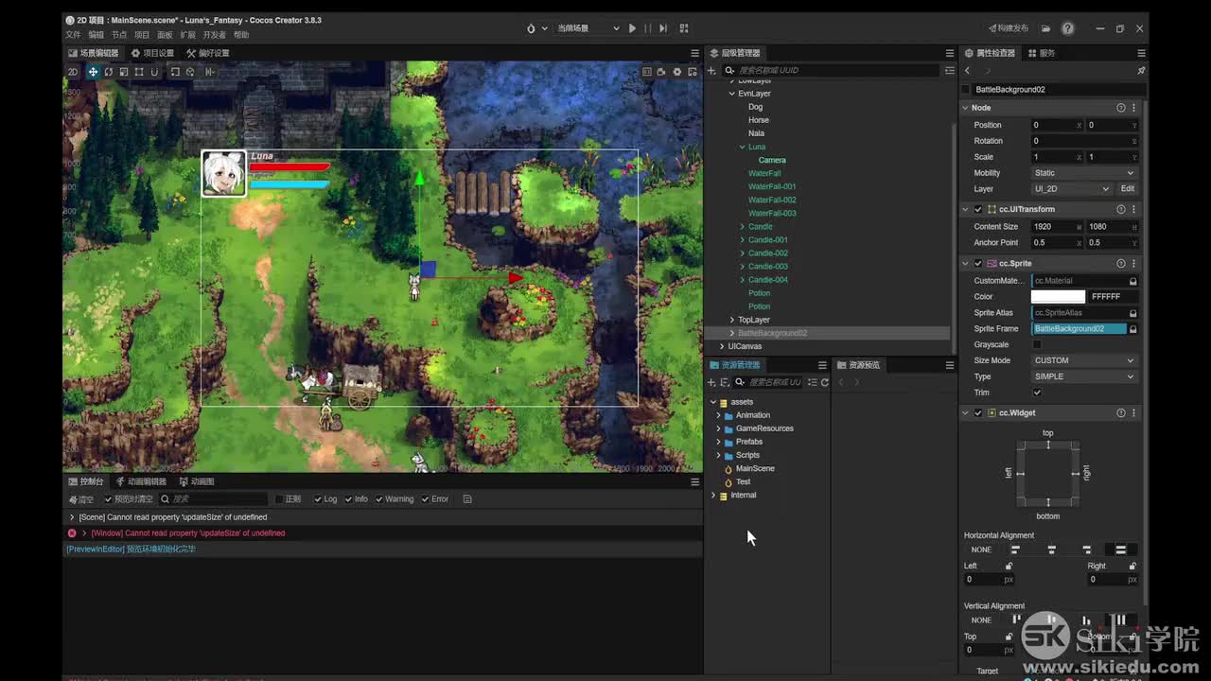Select the Move transform tool
This screenshot has width=1211, height=681.
[93, 72]
